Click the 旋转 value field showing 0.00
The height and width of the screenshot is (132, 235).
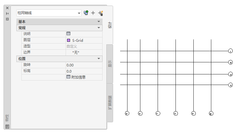pyautogui.click(x=84, y=65)
